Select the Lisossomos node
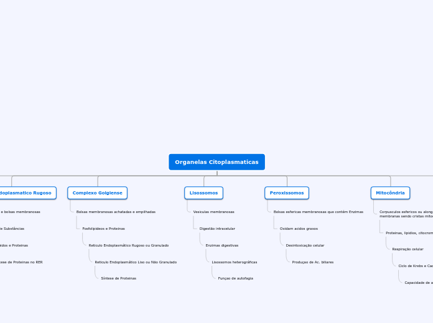Viewport: 433px width, 323px height. (204, 193)
